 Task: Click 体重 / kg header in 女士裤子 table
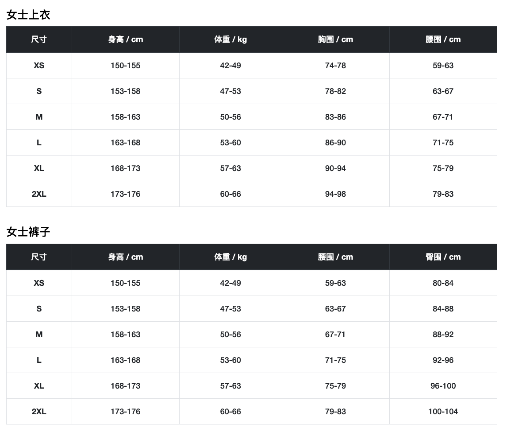(230, 257)
